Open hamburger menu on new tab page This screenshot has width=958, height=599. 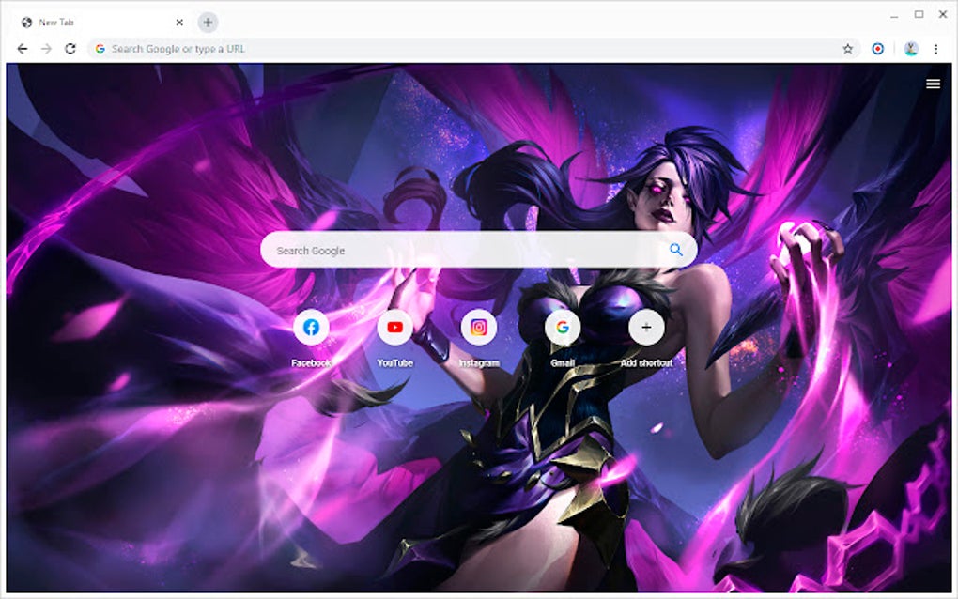point(933,84)
